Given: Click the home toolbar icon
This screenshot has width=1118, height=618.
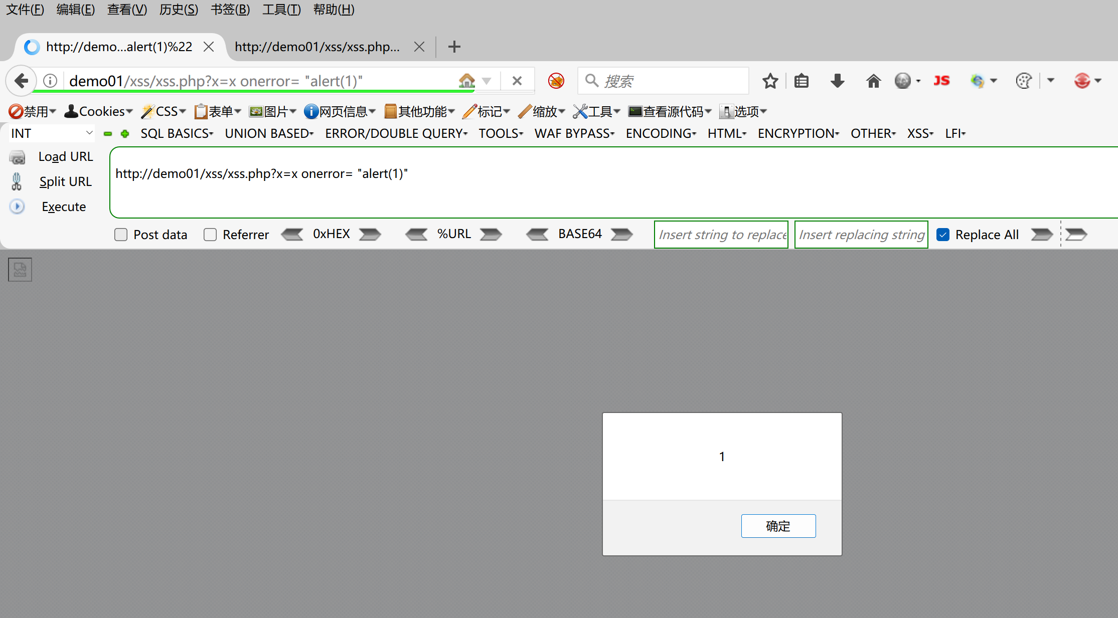Looking at the screenshot, I should pos(873,81).
